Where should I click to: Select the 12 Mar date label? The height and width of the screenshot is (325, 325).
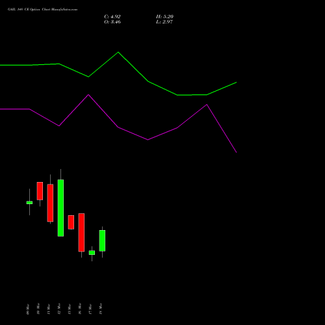(59, 309)
